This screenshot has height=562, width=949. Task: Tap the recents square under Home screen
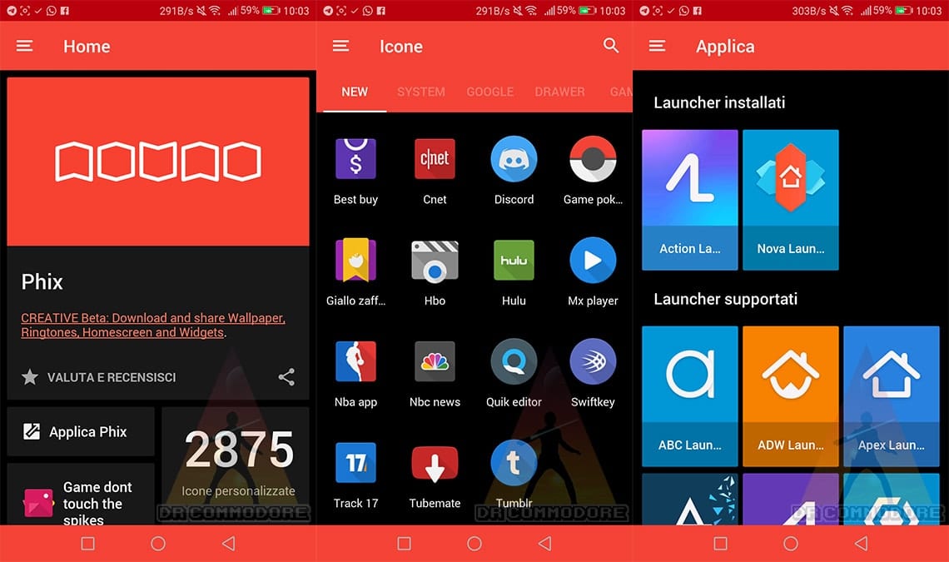pyautogui.click(x=87, y=543)
